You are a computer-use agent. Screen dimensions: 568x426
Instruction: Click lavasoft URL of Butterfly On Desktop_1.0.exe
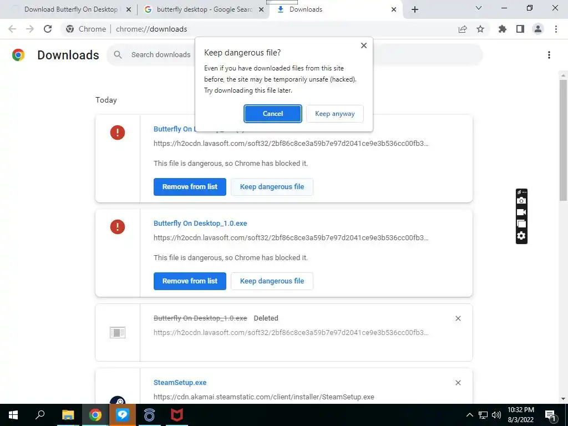click(x=291, y=238)
